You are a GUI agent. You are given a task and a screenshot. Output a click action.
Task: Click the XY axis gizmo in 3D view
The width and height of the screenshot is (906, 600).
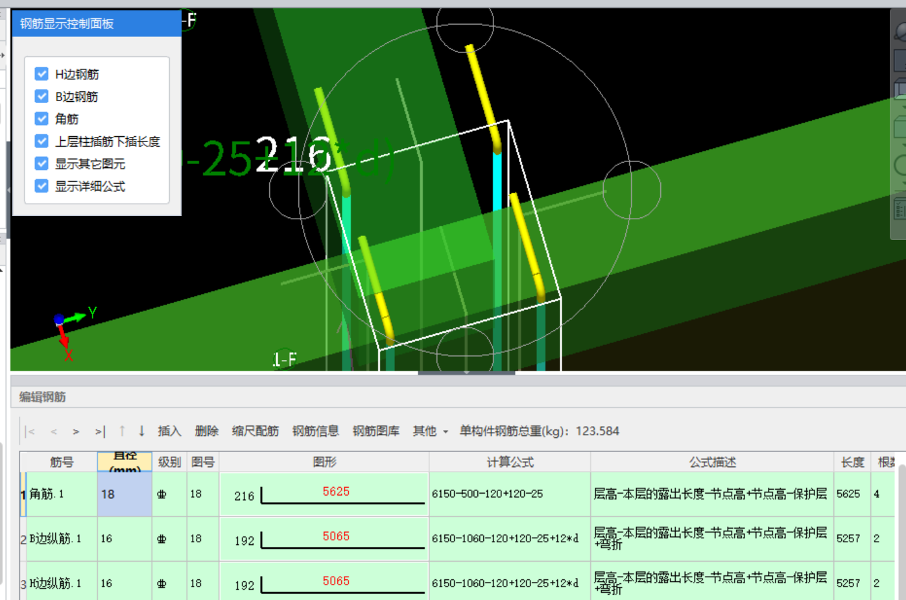coord(73,334)
